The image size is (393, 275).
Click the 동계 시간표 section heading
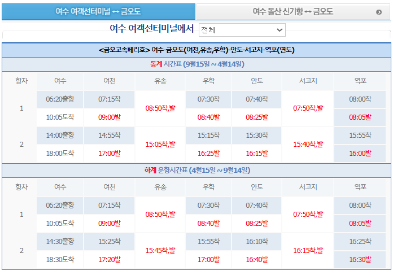(x=196, y=64)
